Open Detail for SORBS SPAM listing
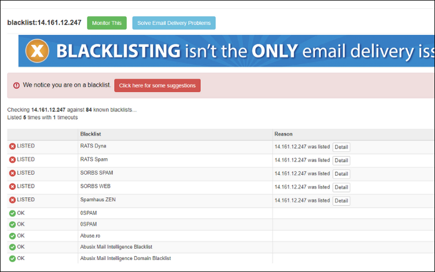This screenshot has height=272, width=435. click(x=341, y=174)
